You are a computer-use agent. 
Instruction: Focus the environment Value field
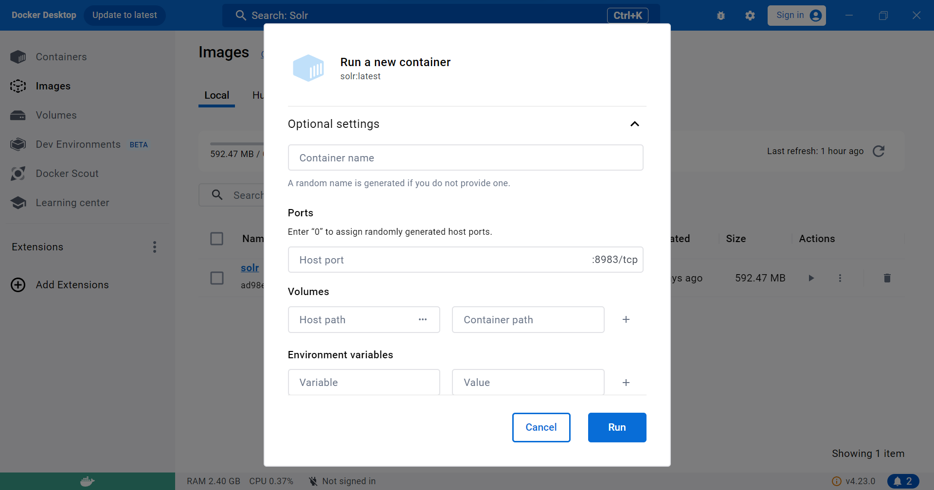coord(528,382)
